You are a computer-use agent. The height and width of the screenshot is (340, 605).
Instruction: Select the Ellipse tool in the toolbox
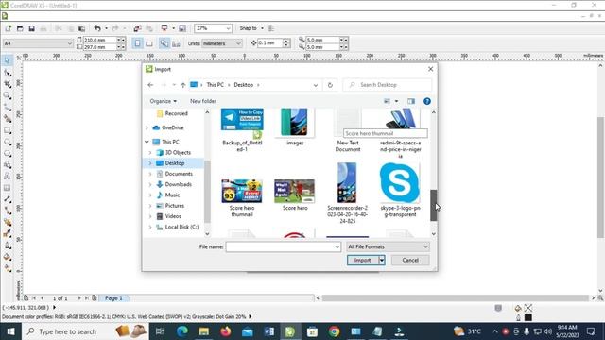tap(7, 142)
